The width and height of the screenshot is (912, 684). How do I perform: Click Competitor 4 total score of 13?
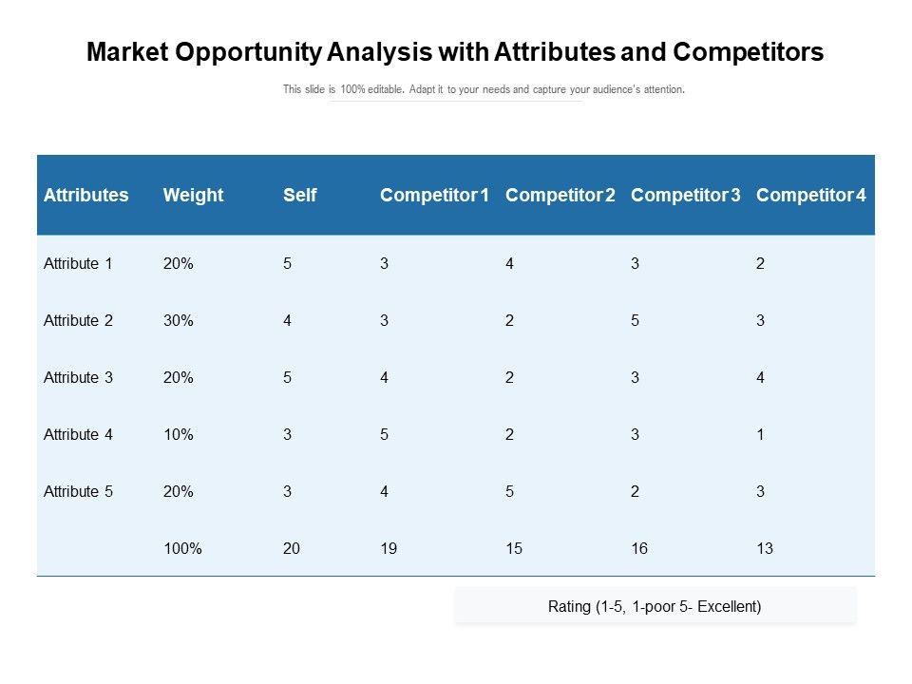tap(765, 549)
